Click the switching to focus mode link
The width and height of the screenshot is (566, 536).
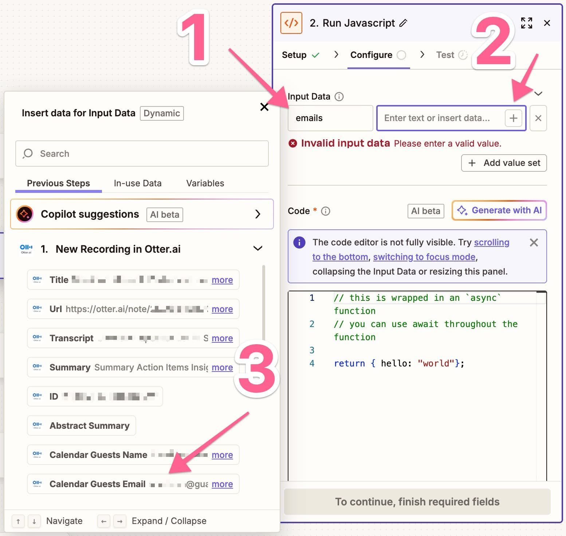pyautogui.click(x=424, y=257)
